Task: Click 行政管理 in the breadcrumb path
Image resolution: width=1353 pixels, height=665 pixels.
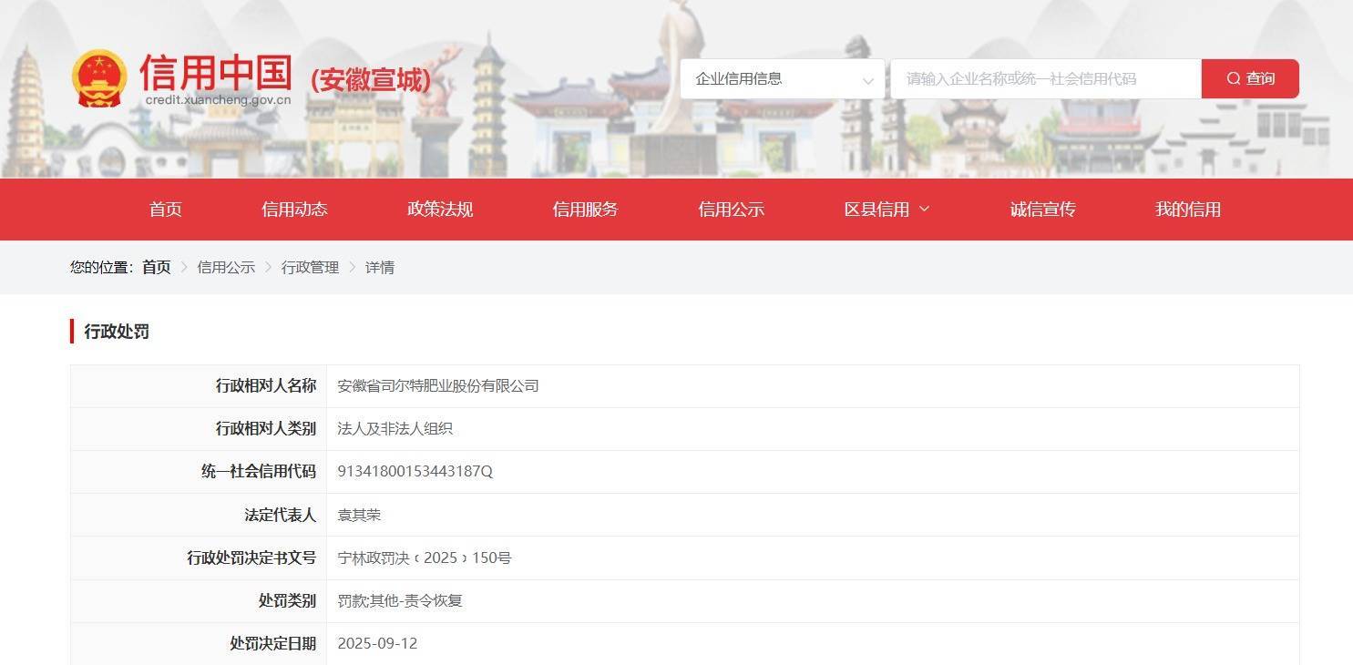Action: coord(310,267)
